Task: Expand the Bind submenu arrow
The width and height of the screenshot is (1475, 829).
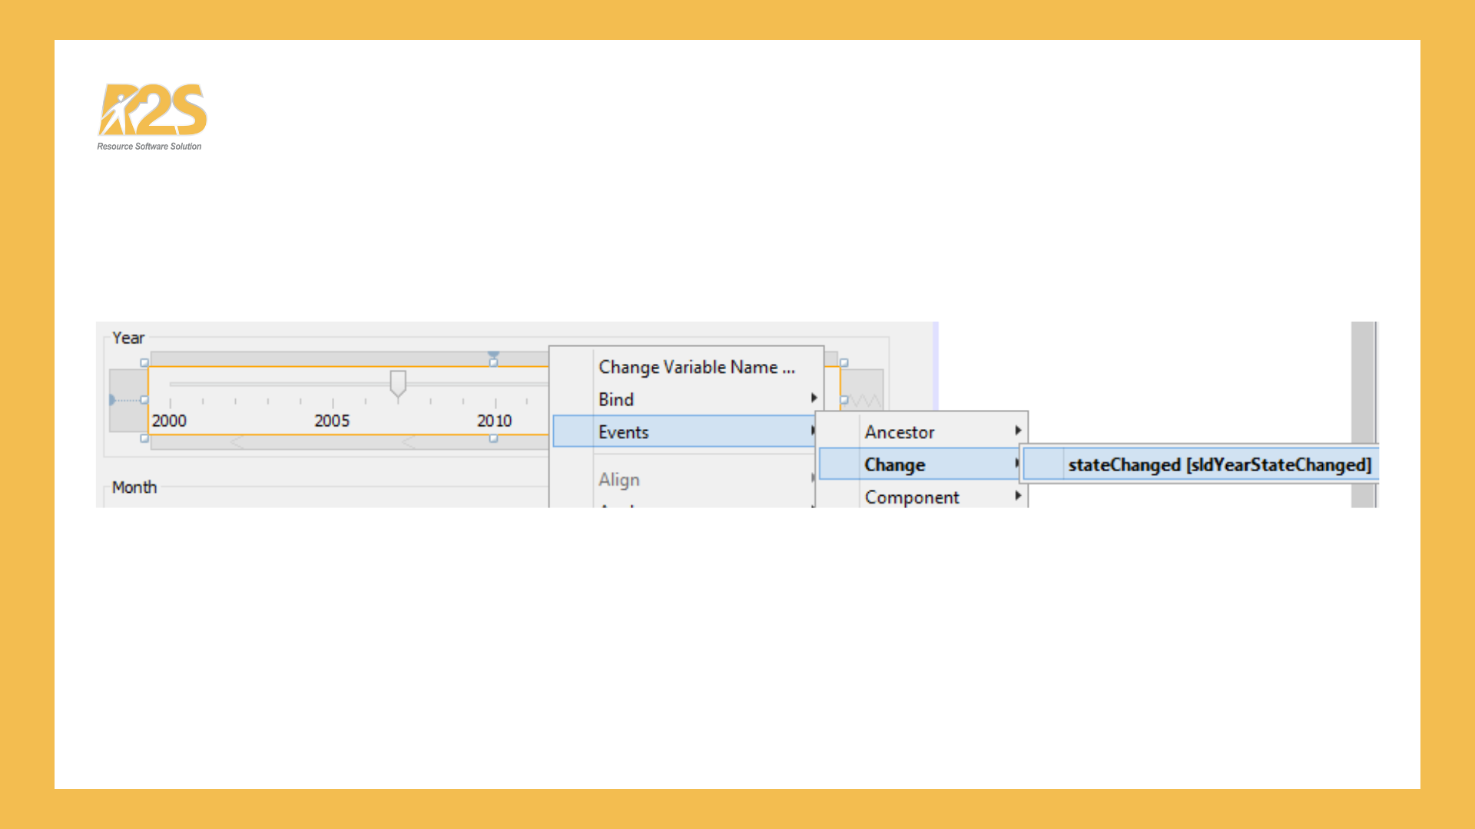Action: 814,398
